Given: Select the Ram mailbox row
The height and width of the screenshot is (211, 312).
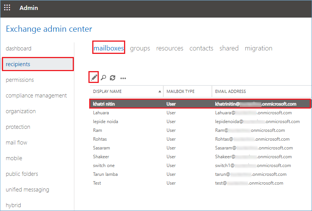Looking at the screenshot, I should (x=200, y=130).
